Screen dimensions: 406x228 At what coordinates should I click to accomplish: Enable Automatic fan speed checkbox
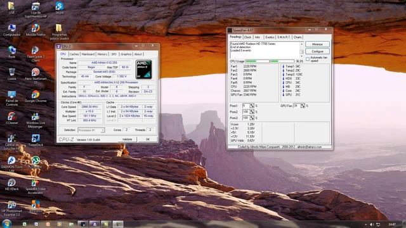click(308, 59)
